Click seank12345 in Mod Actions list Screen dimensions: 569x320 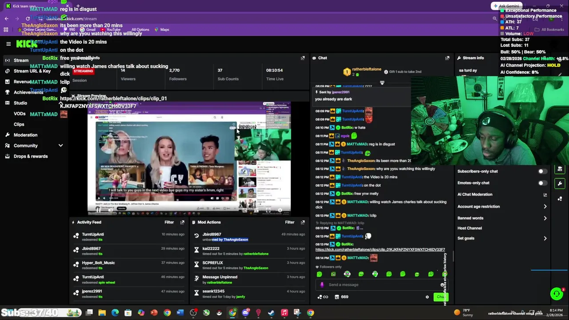pos(213,292)
